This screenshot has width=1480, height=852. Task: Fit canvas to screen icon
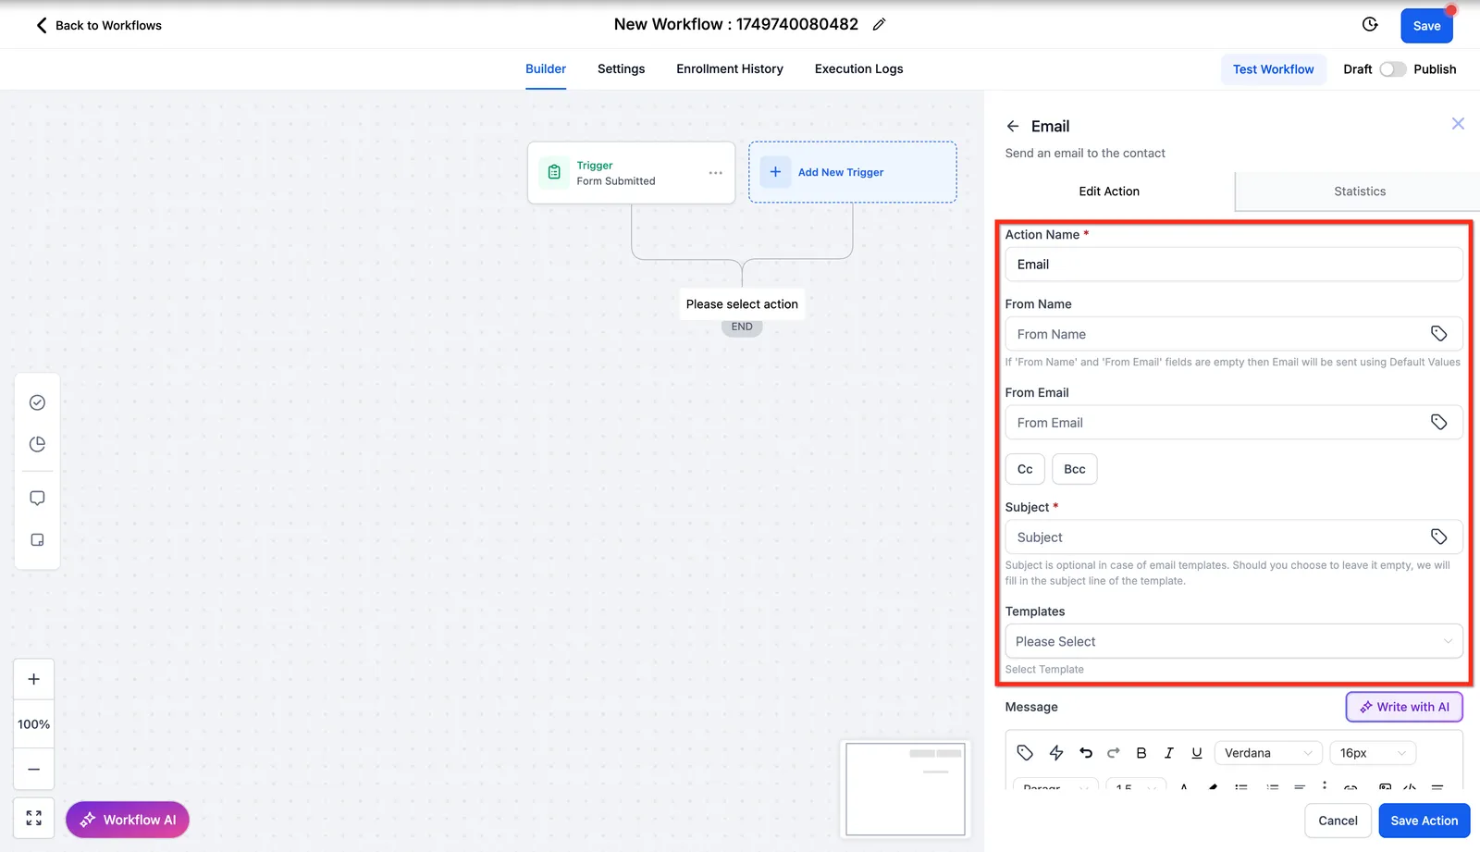click(x=33, y=818)
